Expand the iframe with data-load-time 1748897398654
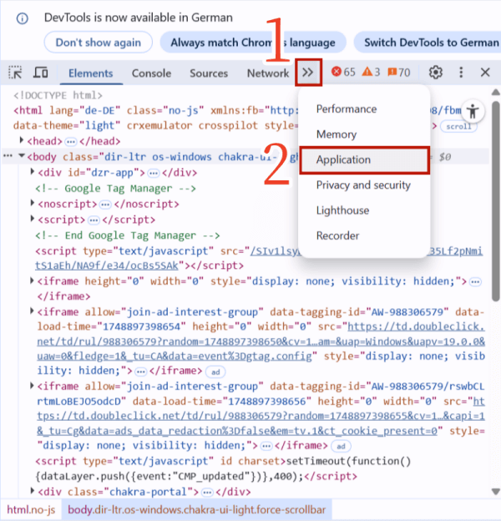The image size is (501, 521). pyautogui.click(x=33, y=311)
